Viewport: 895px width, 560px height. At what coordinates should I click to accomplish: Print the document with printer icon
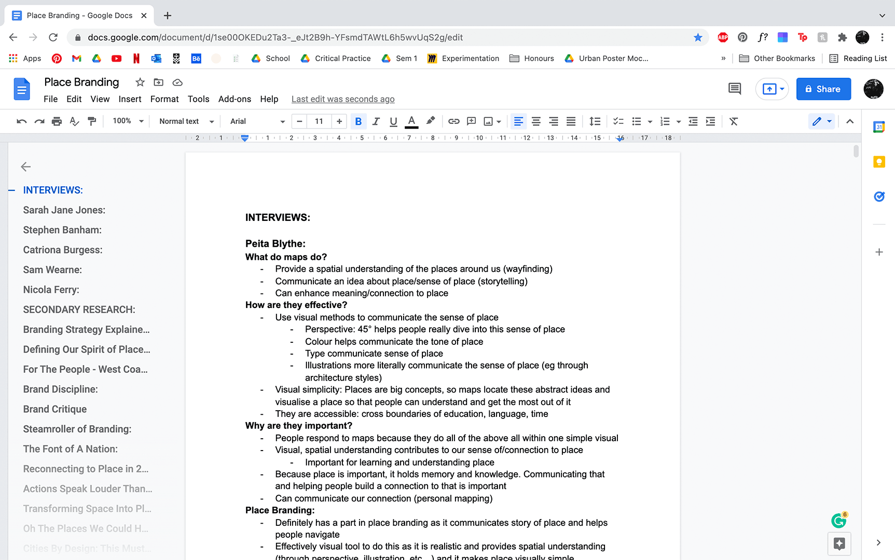(57, 121)
